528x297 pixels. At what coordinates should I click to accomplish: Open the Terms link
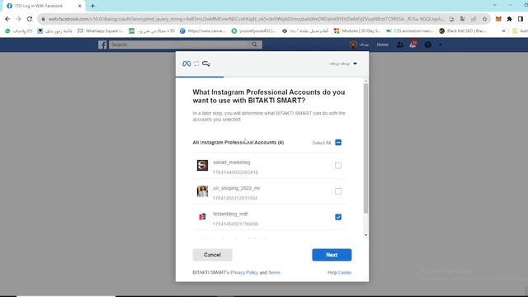tap(274, 272)
